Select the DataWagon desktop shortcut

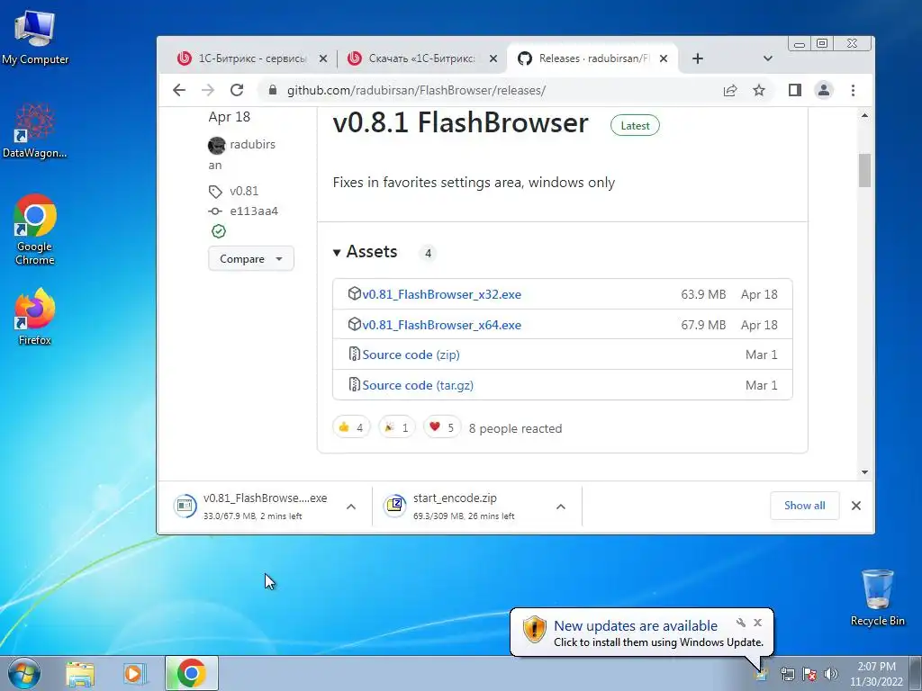coord(35,131)
